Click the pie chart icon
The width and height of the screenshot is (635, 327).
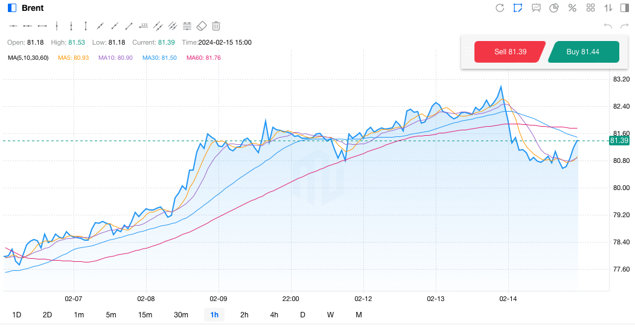click(554, 8)
